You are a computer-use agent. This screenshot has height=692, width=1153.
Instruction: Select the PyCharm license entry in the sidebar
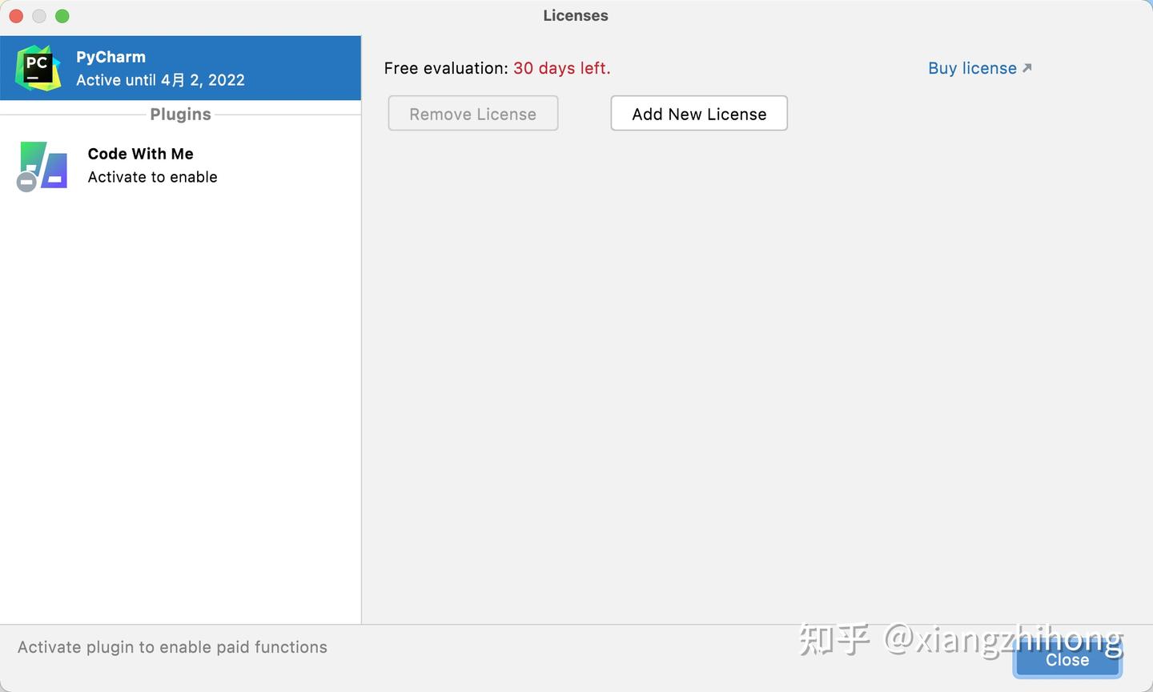pos(180,68)
